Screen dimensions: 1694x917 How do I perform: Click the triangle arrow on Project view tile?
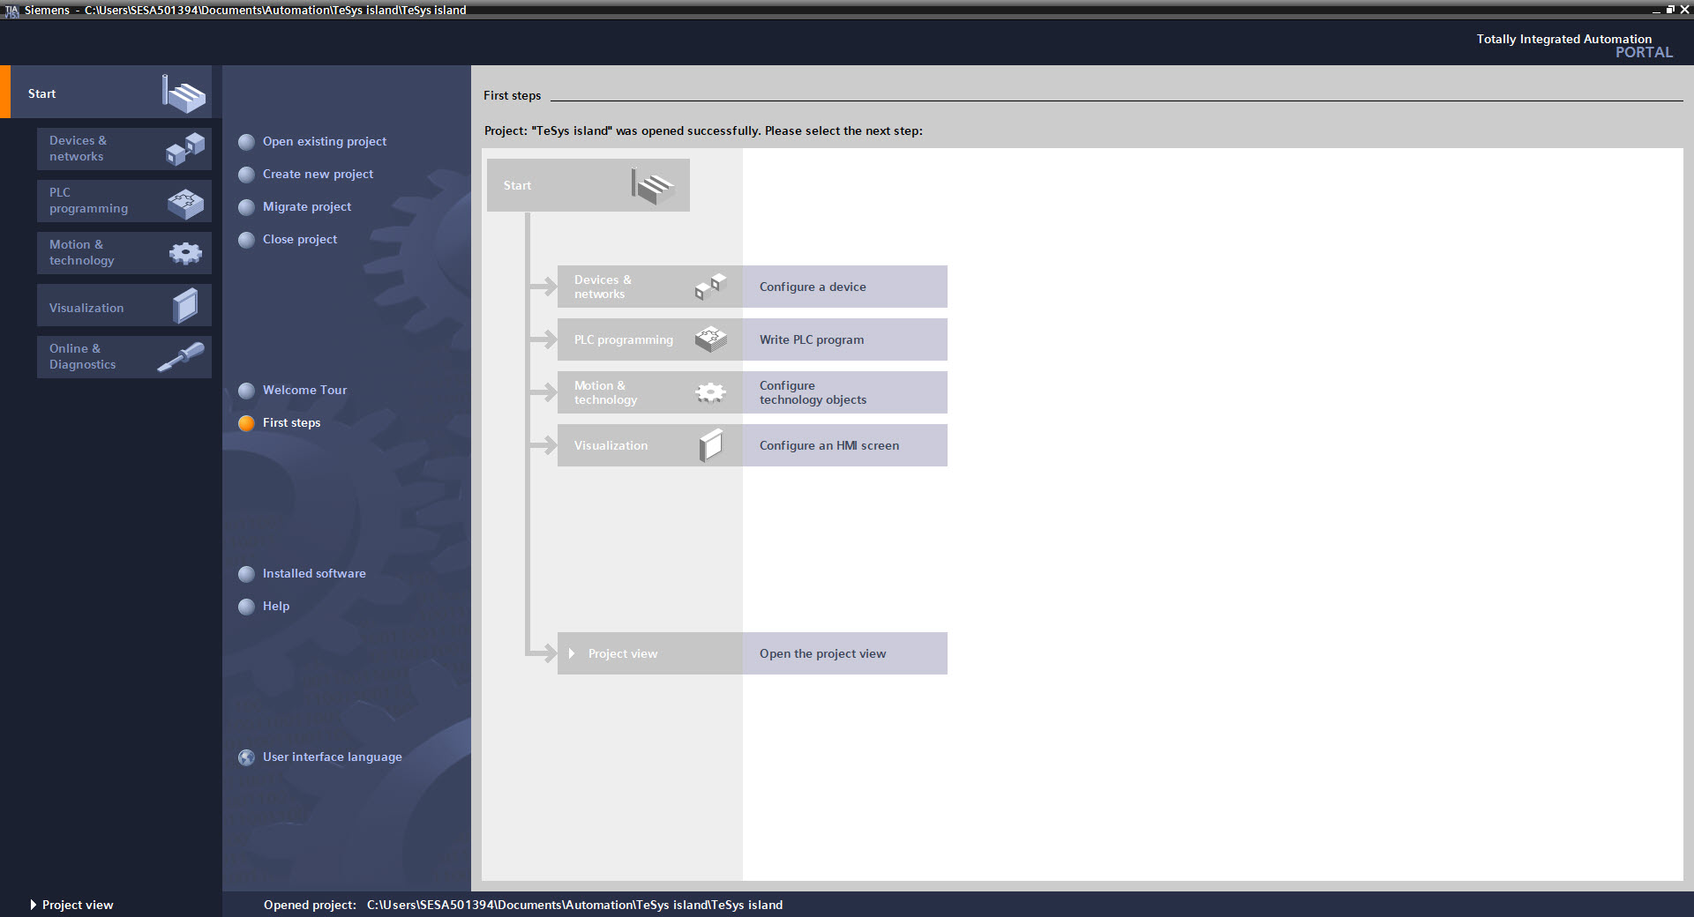click(572, 653)
